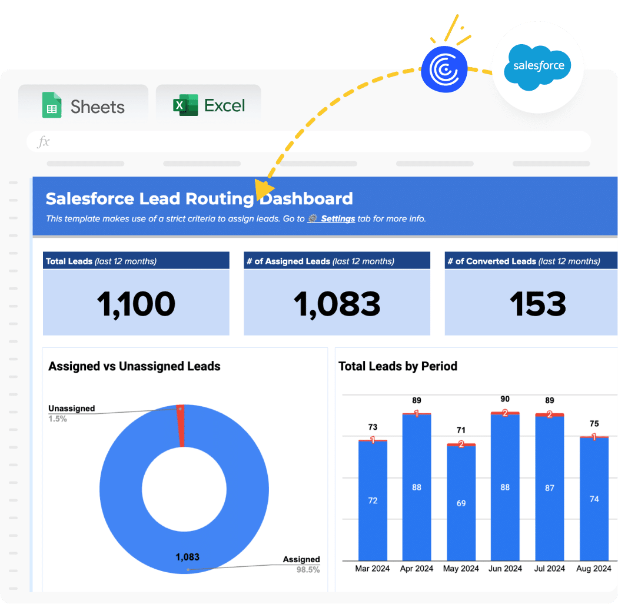Click the Jul 2024 blue bar
The width and height of the screenshot is (618, 604).
(x=549, y=489)
